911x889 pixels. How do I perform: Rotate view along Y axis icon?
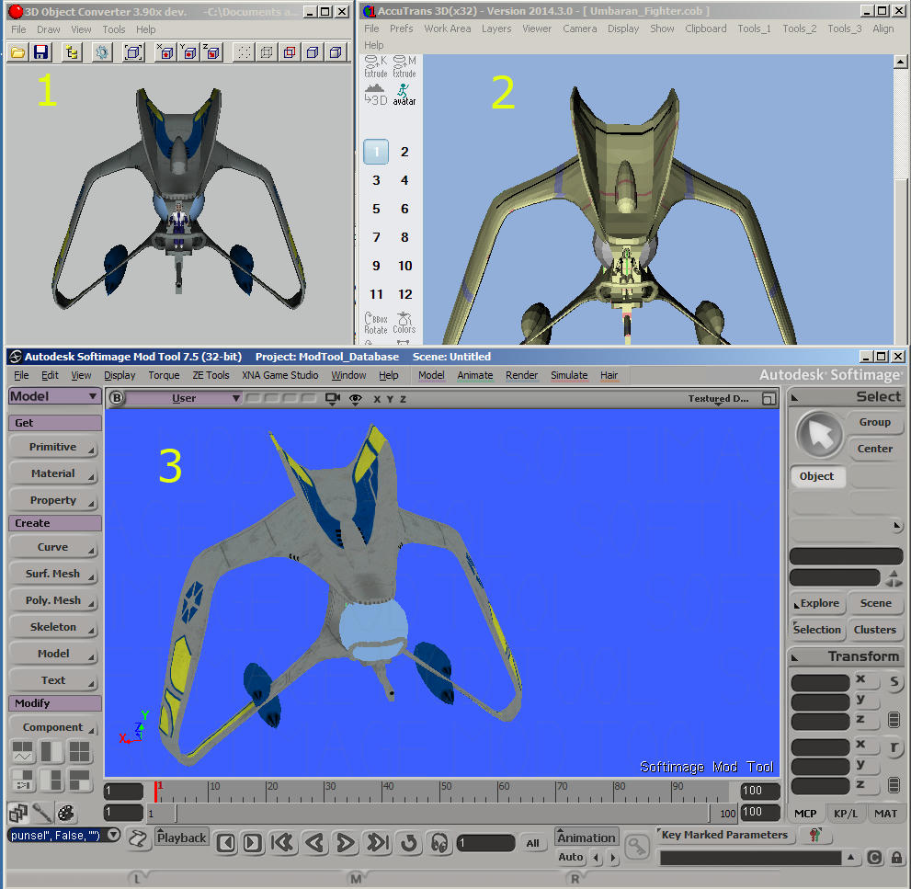(x=188, y=53)
